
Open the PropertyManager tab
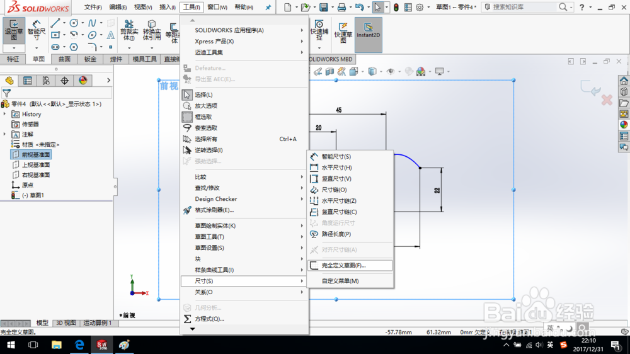tap(28, 81)
